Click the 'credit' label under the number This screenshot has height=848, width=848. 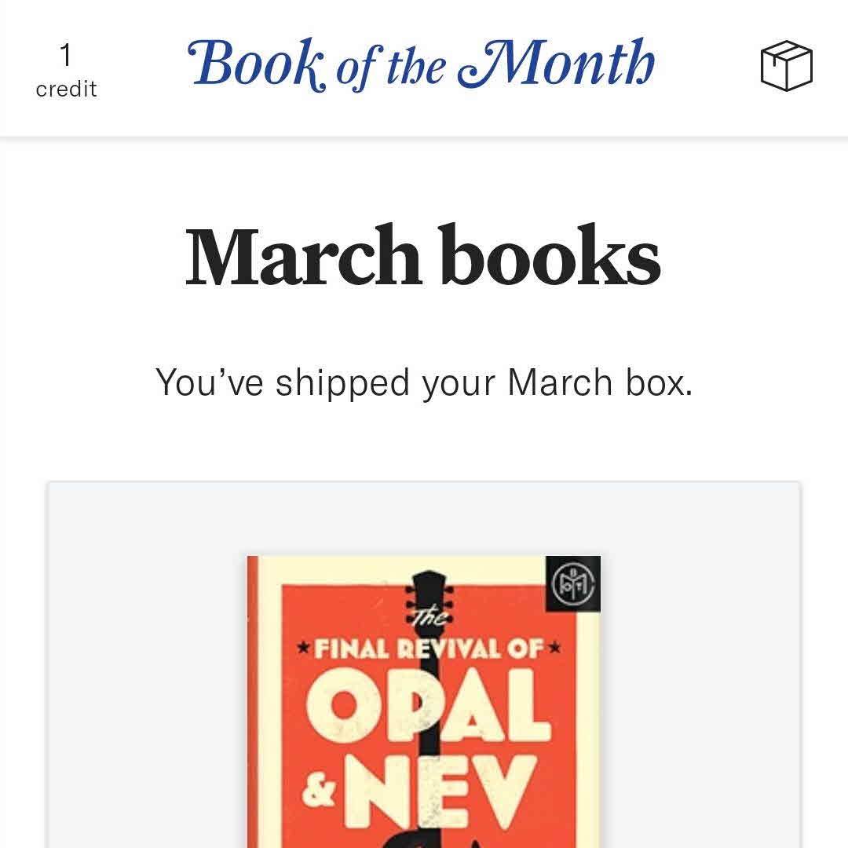coord(66,90)
